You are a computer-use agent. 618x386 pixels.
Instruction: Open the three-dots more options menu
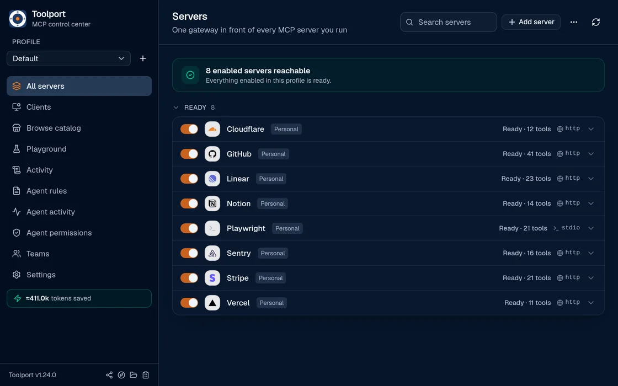574,22
